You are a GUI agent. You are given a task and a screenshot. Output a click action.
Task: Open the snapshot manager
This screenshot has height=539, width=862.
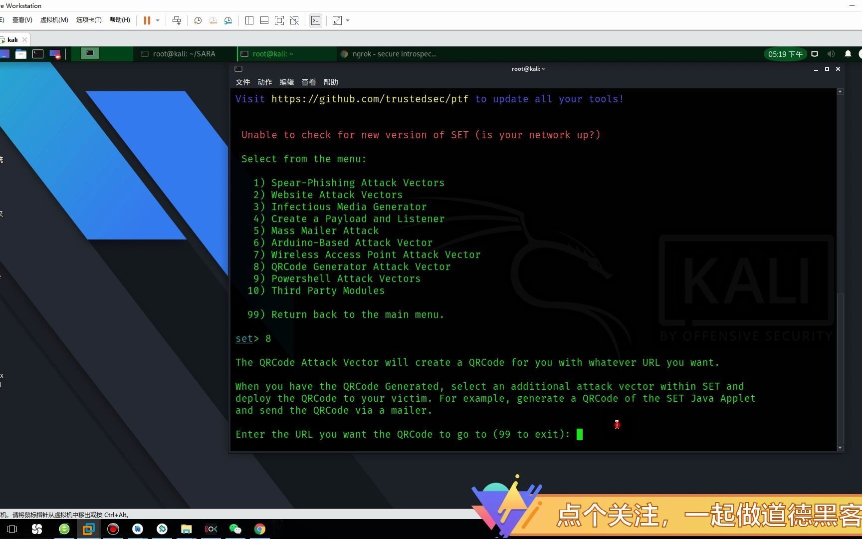tap(228, 20)
